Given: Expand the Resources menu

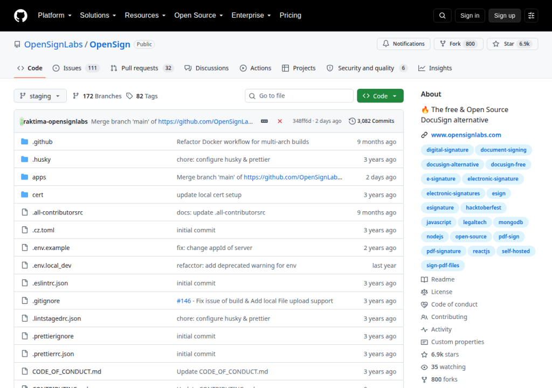Looking at the screenshot, I should click(145, 16).
